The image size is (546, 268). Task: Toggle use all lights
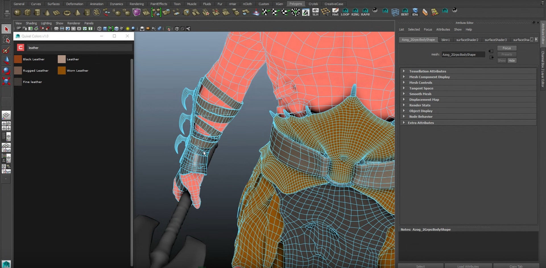click(x=128, y=29)
